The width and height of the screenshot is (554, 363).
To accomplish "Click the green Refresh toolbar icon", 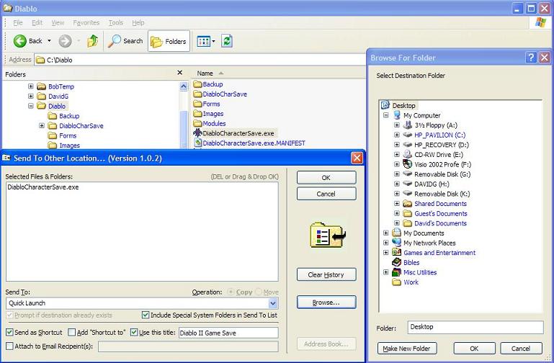I will click(226, 41).
